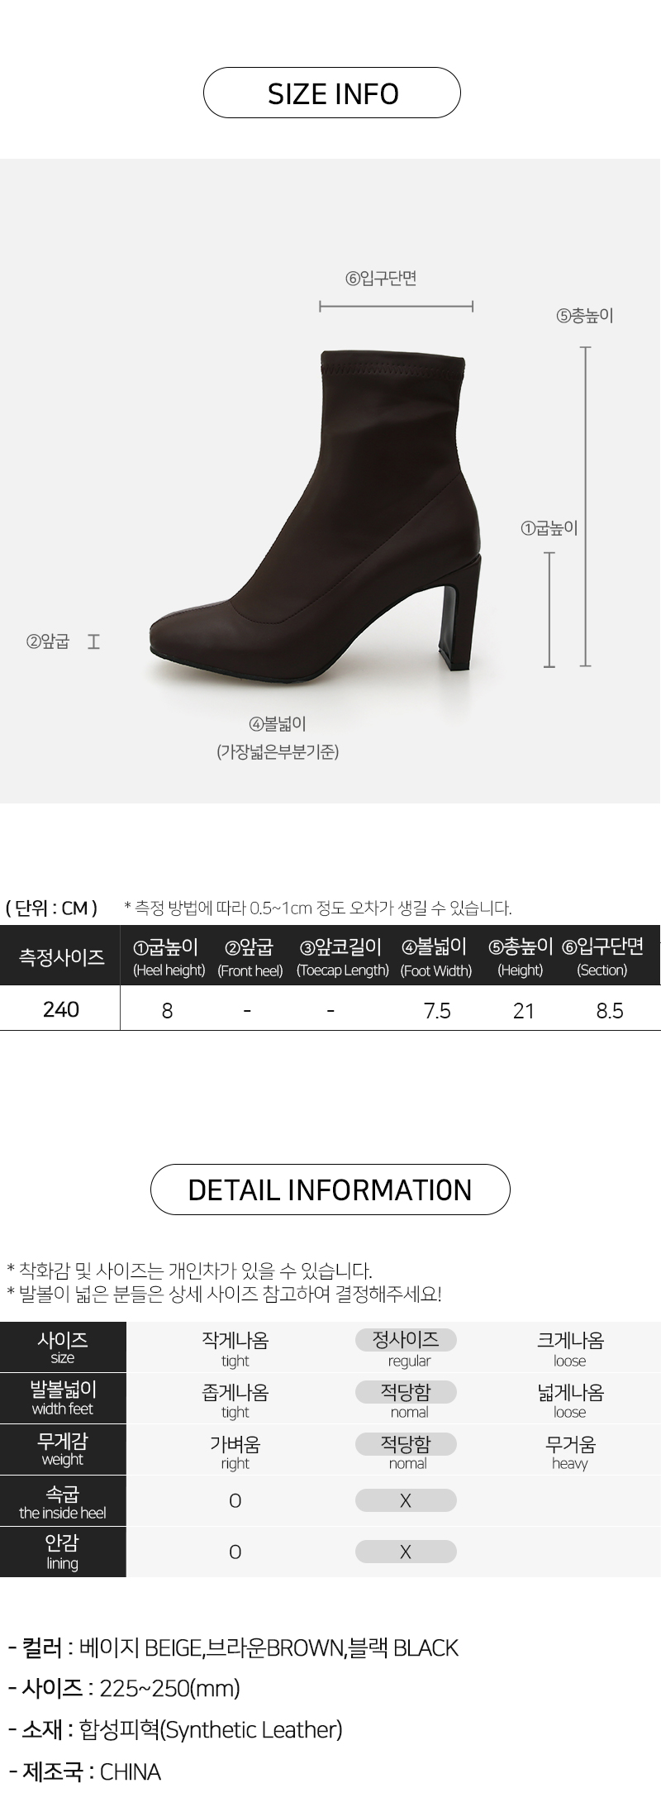Click the ⑥입구단면 Section column header
The width and height of the screenshot is (661, 1807).
[602, 957]
